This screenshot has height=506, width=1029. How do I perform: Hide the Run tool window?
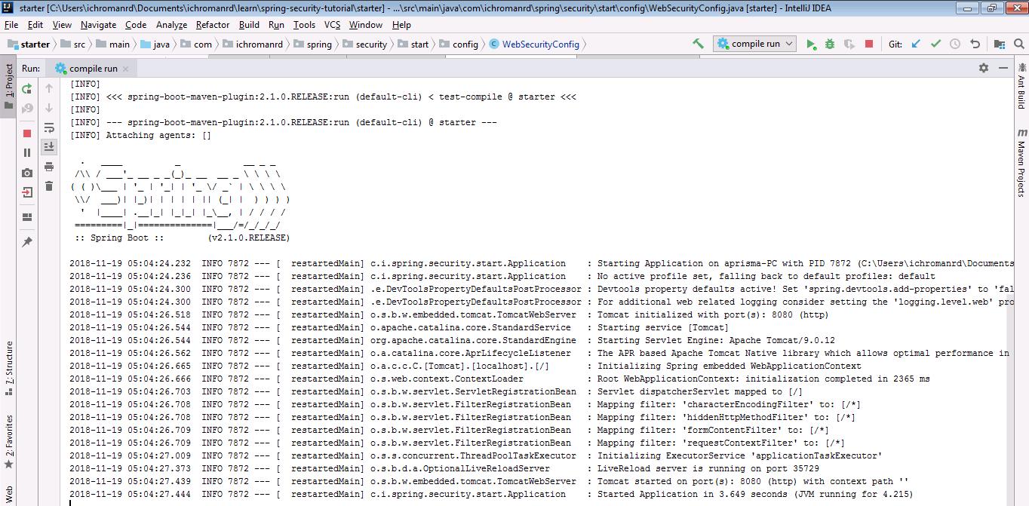[x=1003, y=68]
